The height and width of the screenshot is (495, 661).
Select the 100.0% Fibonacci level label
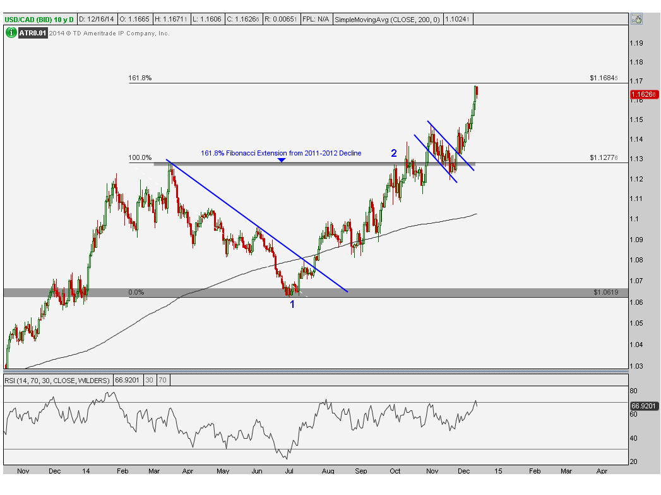coord(140,158)
